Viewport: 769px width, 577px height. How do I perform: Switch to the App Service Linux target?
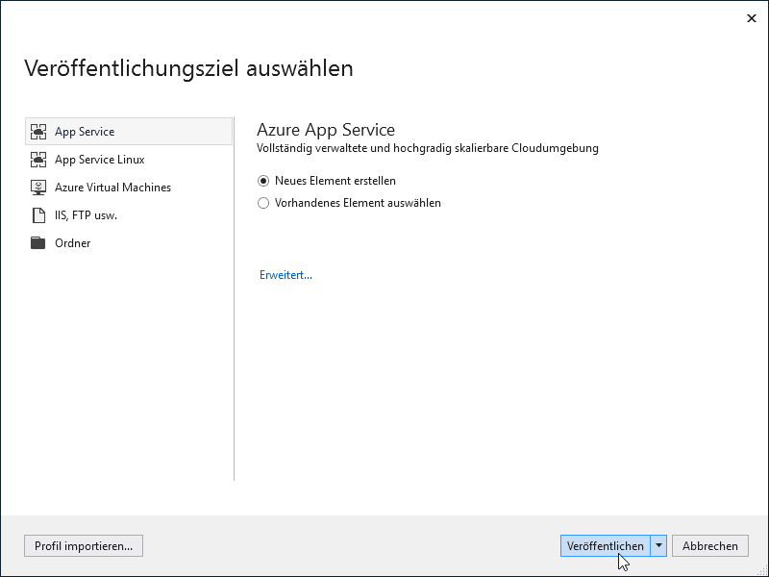100,159
